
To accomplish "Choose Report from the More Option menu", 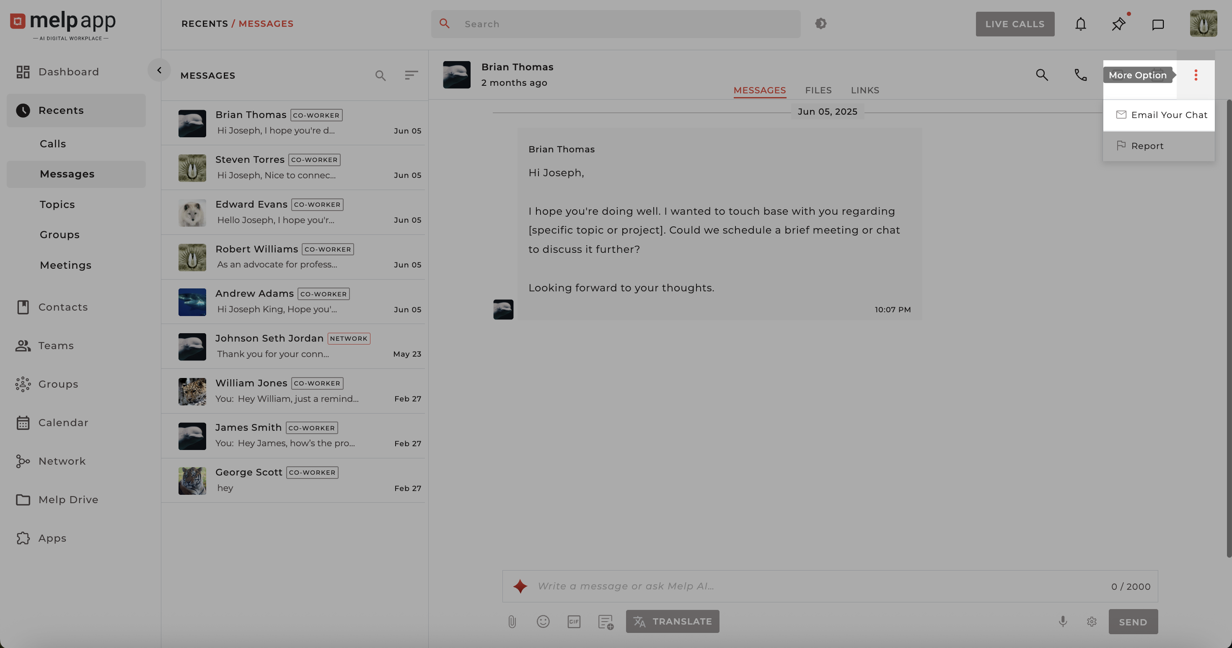I will click(x=1148, y=146).
